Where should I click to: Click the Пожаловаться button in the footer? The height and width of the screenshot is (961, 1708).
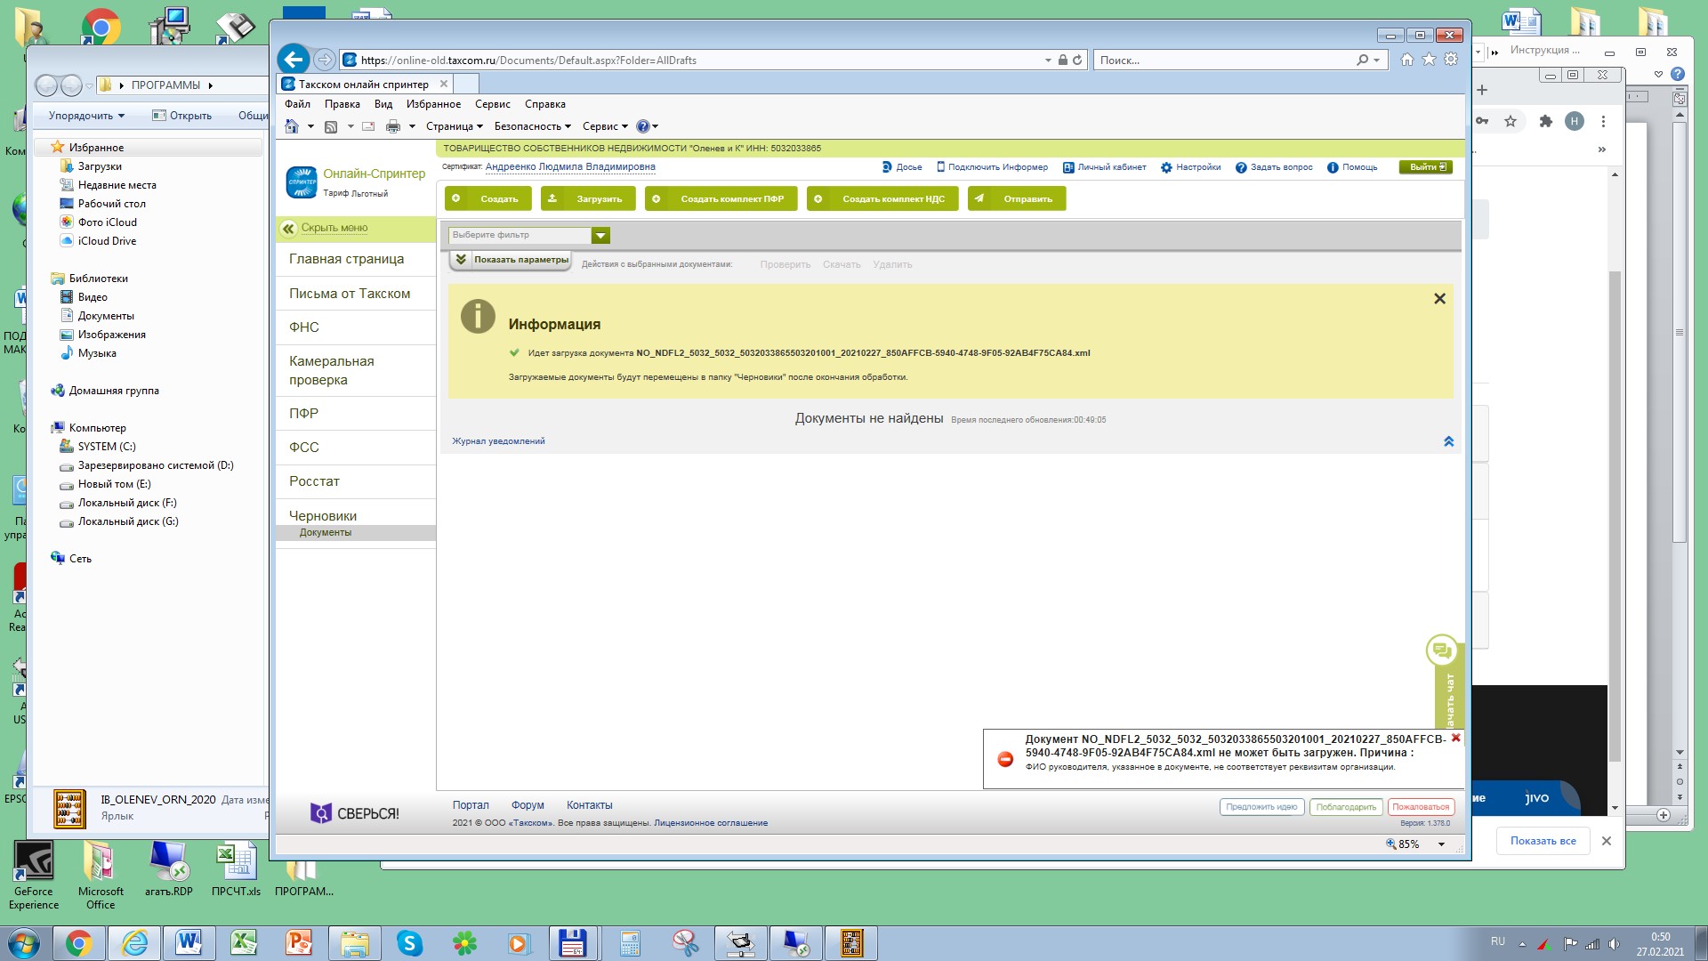pos(1421,807)
